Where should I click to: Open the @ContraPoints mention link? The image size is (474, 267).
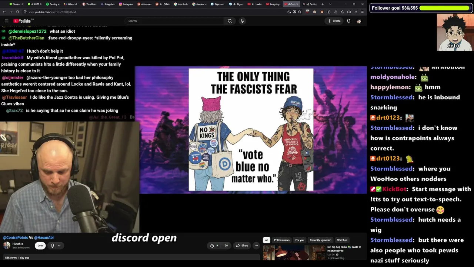pos(16,237)
